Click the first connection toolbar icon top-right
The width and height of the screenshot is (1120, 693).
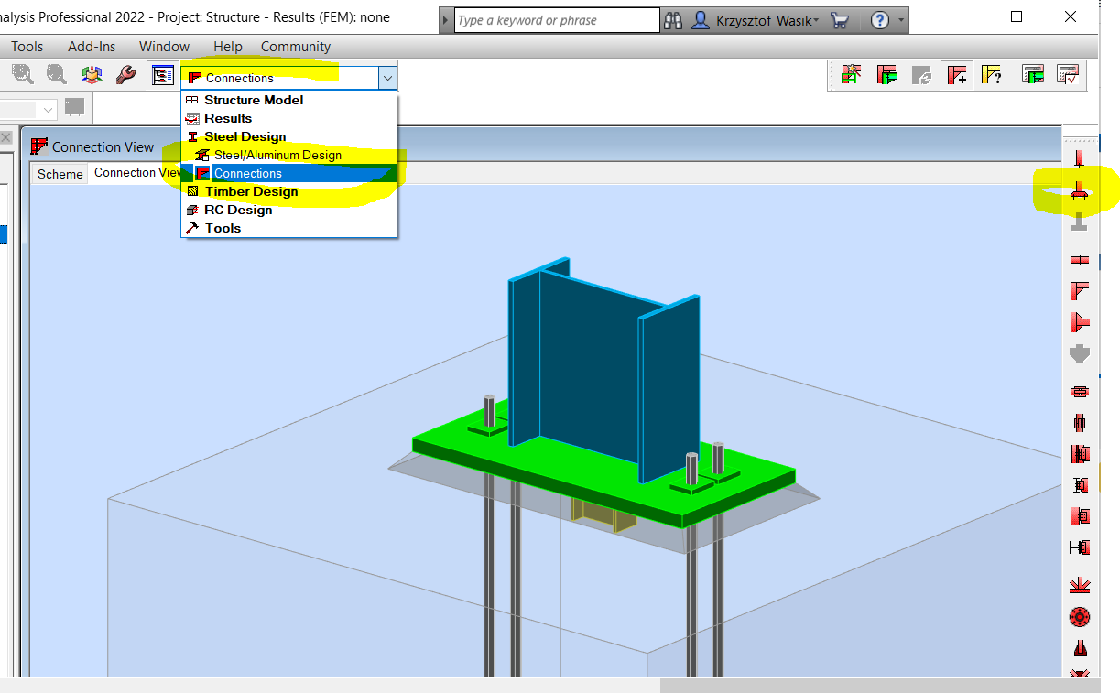[852, 75]
